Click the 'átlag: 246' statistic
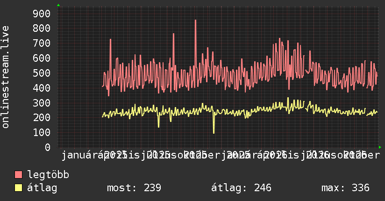Image resolution: width=385 pixels, height=201 pixels. (241, 188)
